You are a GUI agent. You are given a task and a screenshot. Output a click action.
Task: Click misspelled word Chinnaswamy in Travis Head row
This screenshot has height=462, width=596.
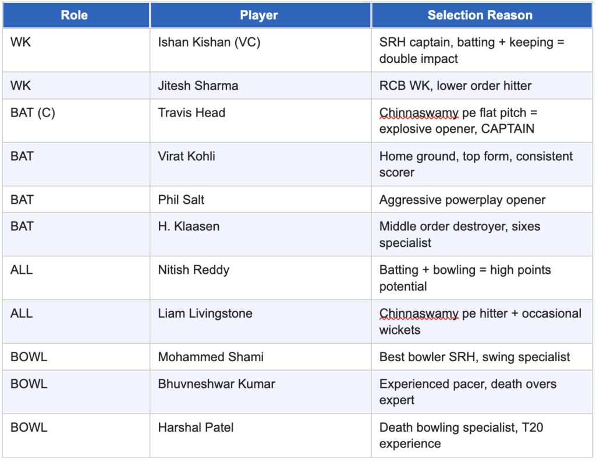419,112
